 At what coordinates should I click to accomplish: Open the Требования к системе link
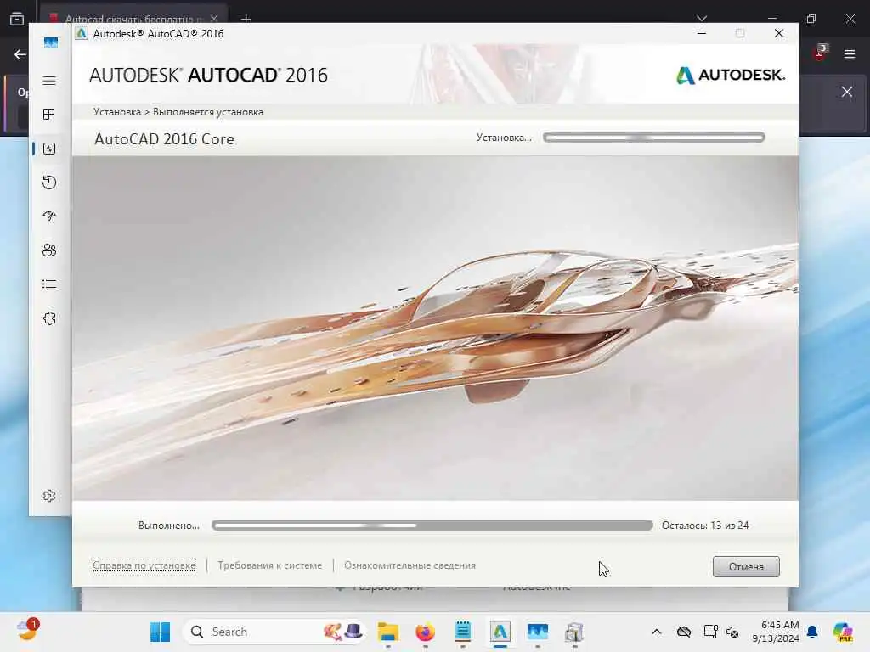pyautogui.click(x=269, y=565)
